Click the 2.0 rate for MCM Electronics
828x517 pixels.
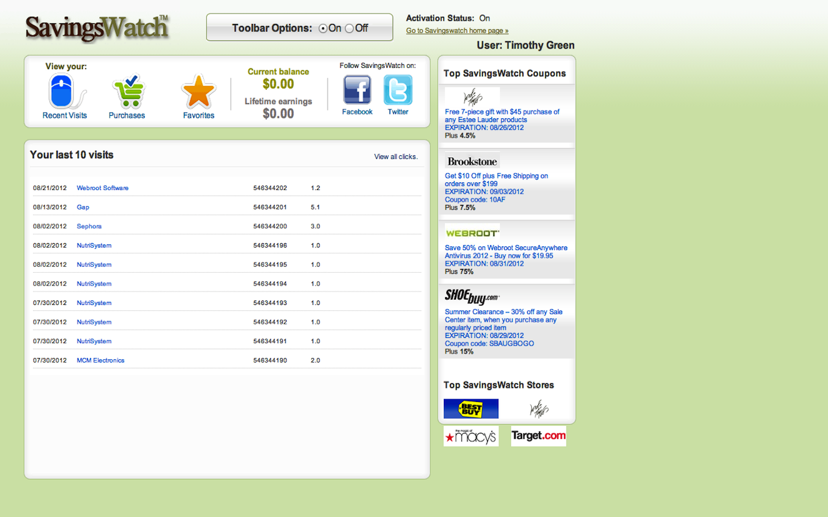pos(316,361)
